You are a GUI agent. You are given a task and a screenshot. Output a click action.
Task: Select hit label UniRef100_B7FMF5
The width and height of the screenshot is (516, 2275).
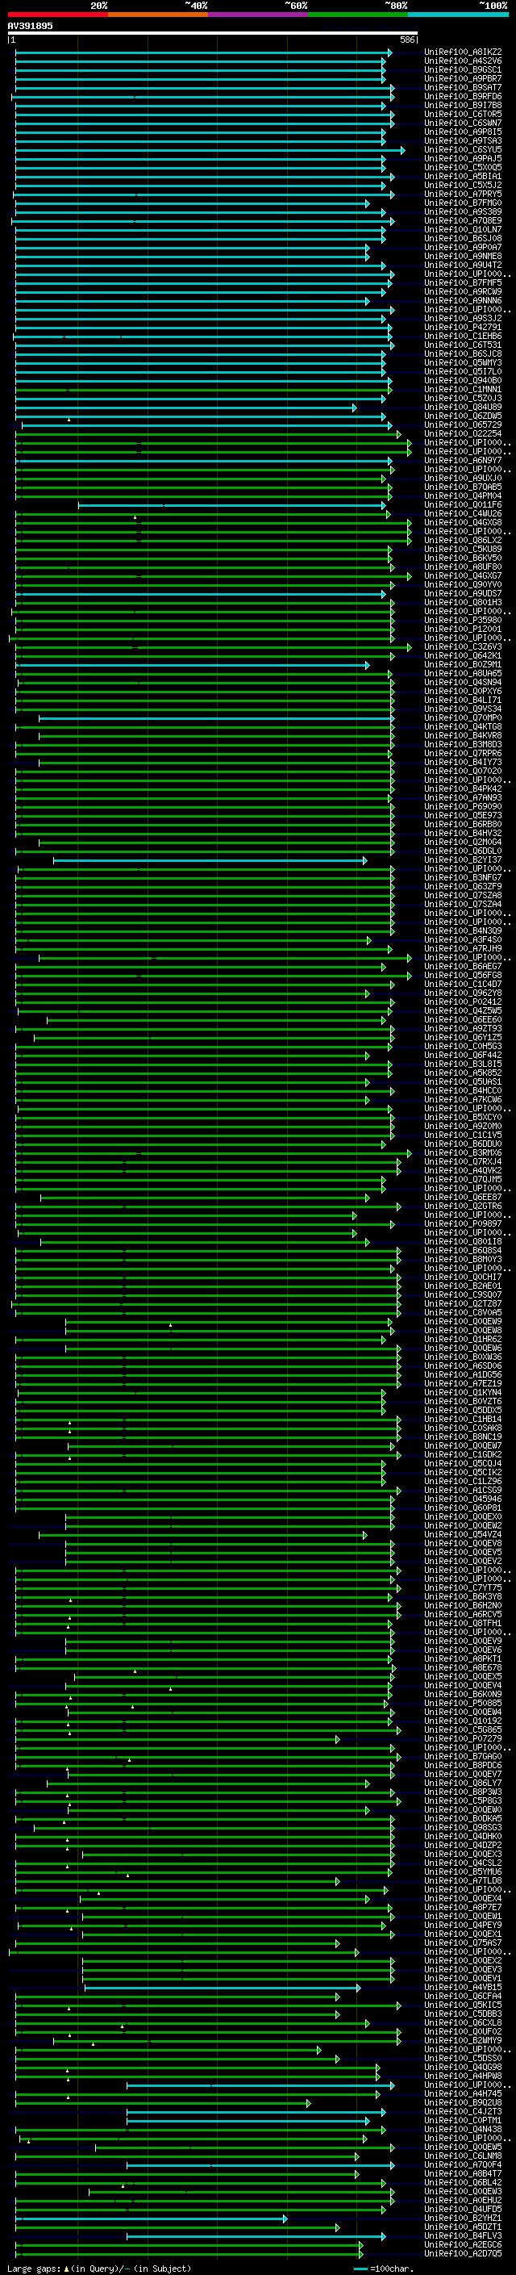point(463,282)
